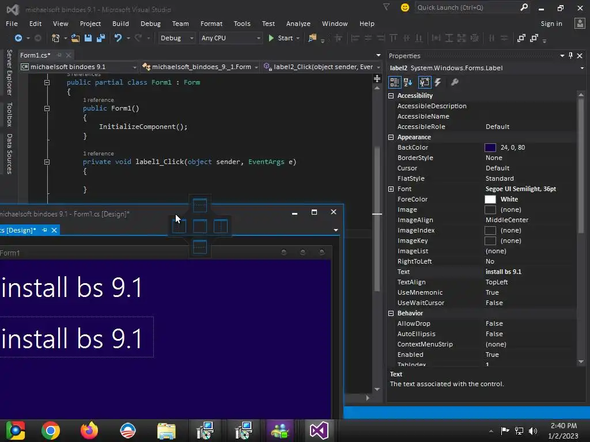Click the dock-right target in the docking guide
Screen dimensions: 590x442
pyautogui.click(x=221, y=226)
